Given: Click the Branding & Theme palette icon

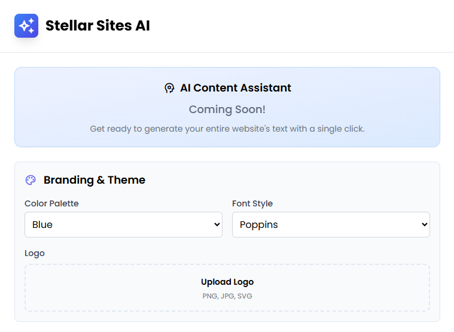Looking at the screenshot, I should [31, 180].
